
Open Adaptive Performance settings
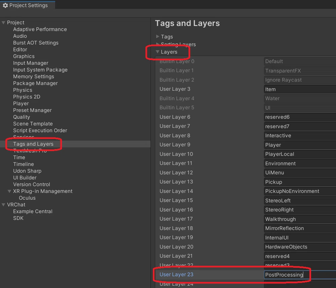point(40,29)
